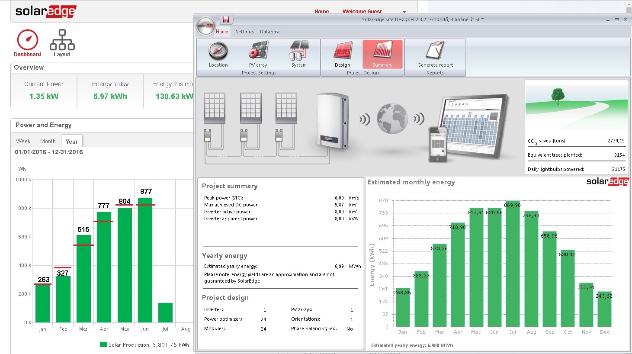The height and width of the screenshot is (354, 632).
Task: Switch to the Week tab
Action: 23,141
